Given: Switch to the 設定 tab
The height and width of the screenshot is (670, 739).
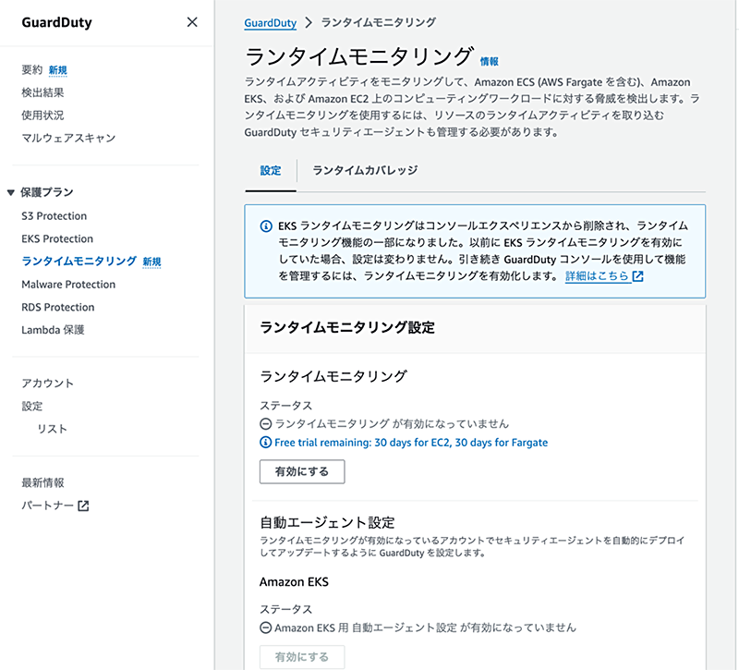Looking at the screenshot, I should [x=271, y=170].
